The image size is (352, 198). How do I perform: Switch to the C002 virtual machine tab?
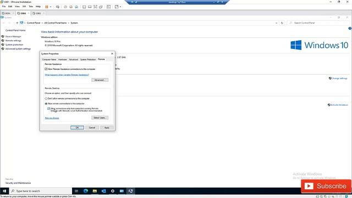[x=38, y=13]
